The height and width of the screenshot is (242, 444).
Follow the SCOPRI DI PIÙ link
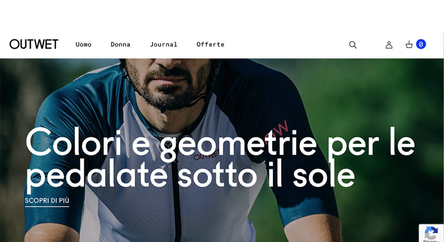click(x=47, y=201)
